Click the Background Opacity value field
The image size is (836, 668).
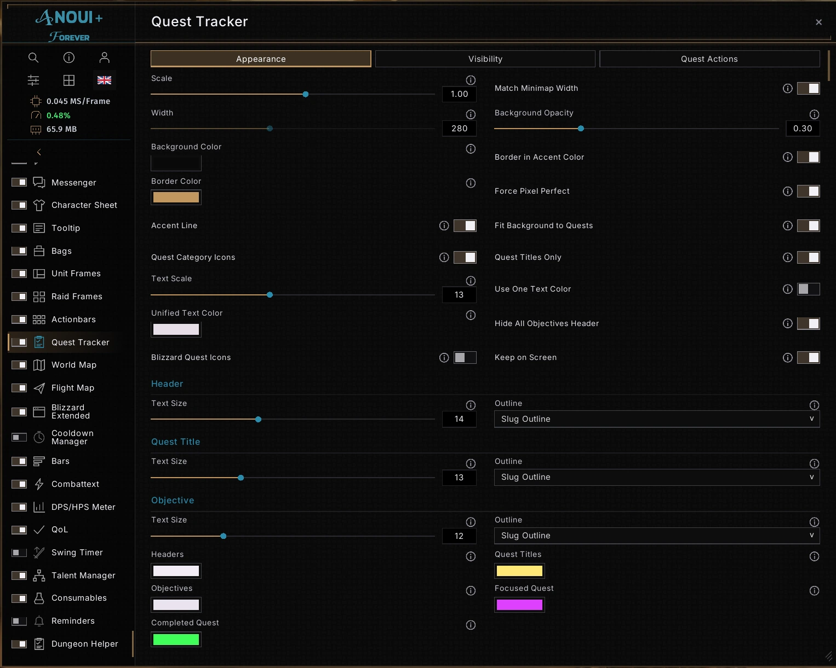pos(803,129)
